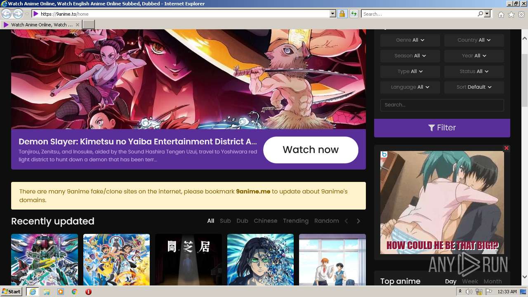Click the Refresh page icon
This screenshot has height=297, width=528.
(354, 14)
